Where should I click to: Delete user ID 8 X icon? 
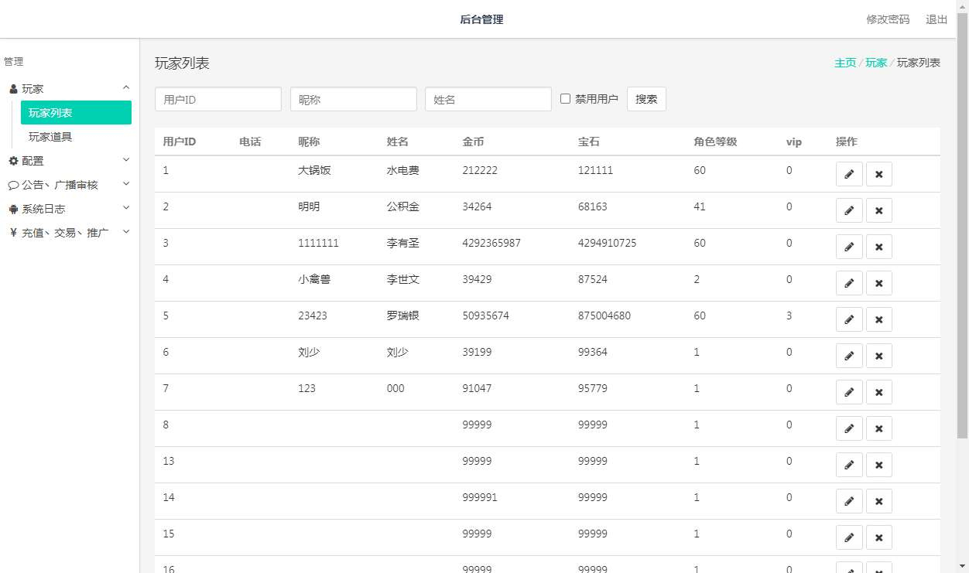879,428
